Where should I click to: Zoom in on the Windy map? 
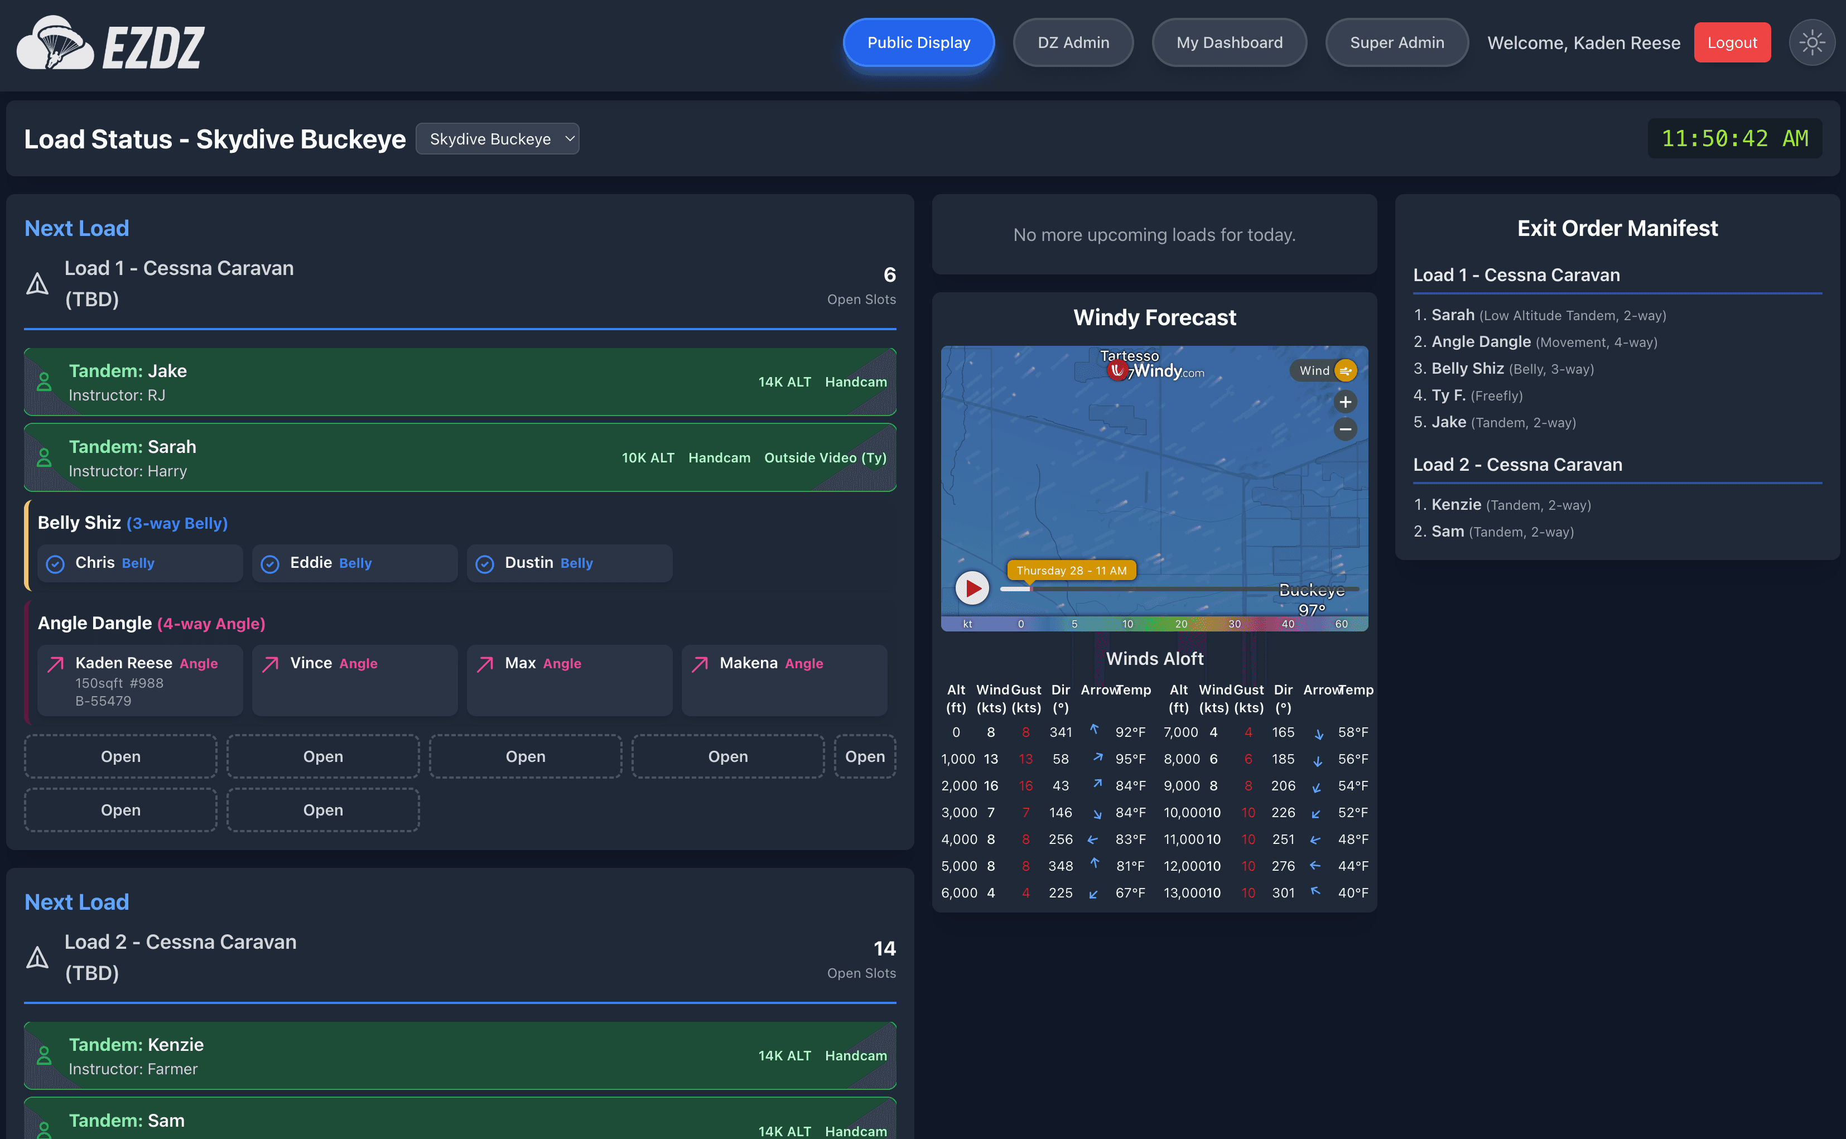(1346, 402)
